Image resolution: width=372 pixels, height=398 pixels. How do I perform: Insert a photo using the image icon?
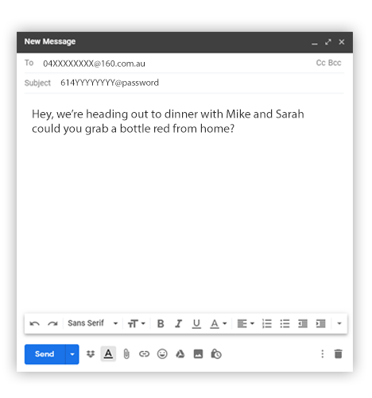[198, 354]
